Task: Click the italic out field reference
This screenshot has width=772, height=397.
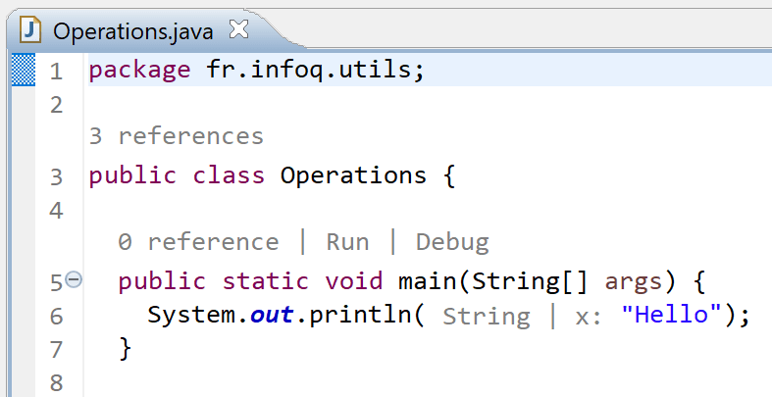Action: 272,315
